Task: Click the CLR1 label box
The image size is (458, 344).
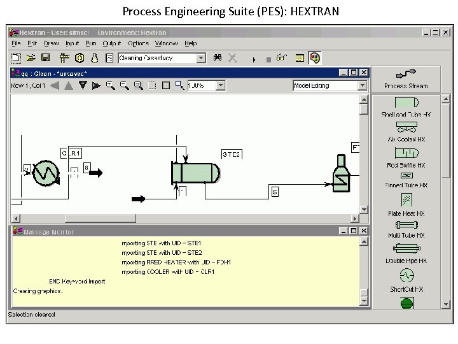Action: pos(71,153)
